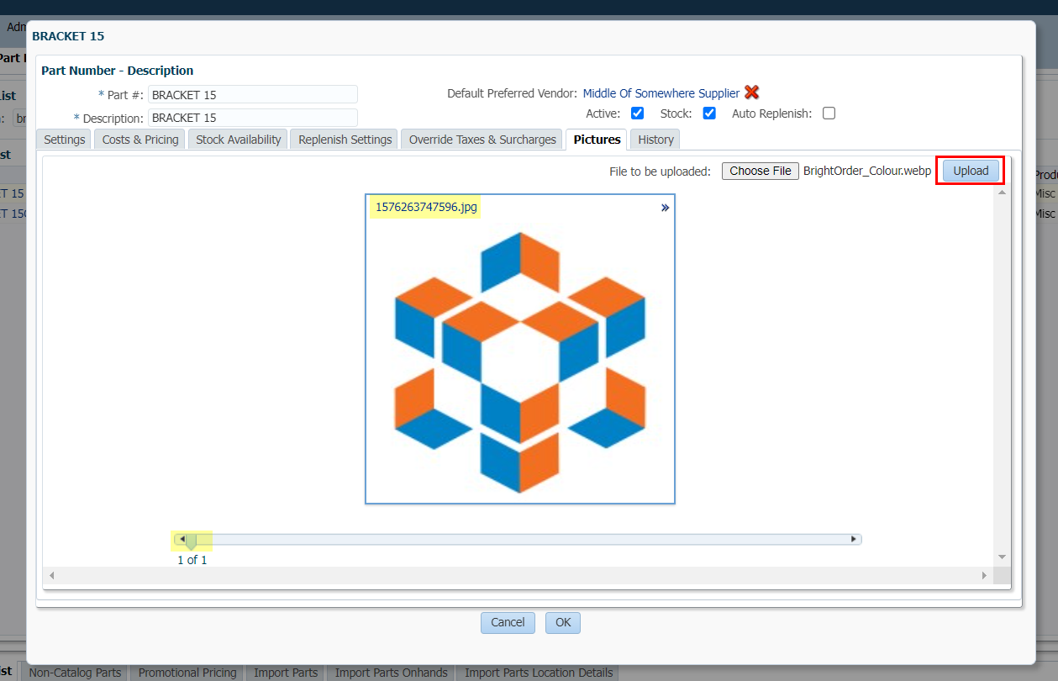Click the vertical scrollbar down arrow
The height and width of the screenshot is (681, 1058).
tap(1002, 557)
